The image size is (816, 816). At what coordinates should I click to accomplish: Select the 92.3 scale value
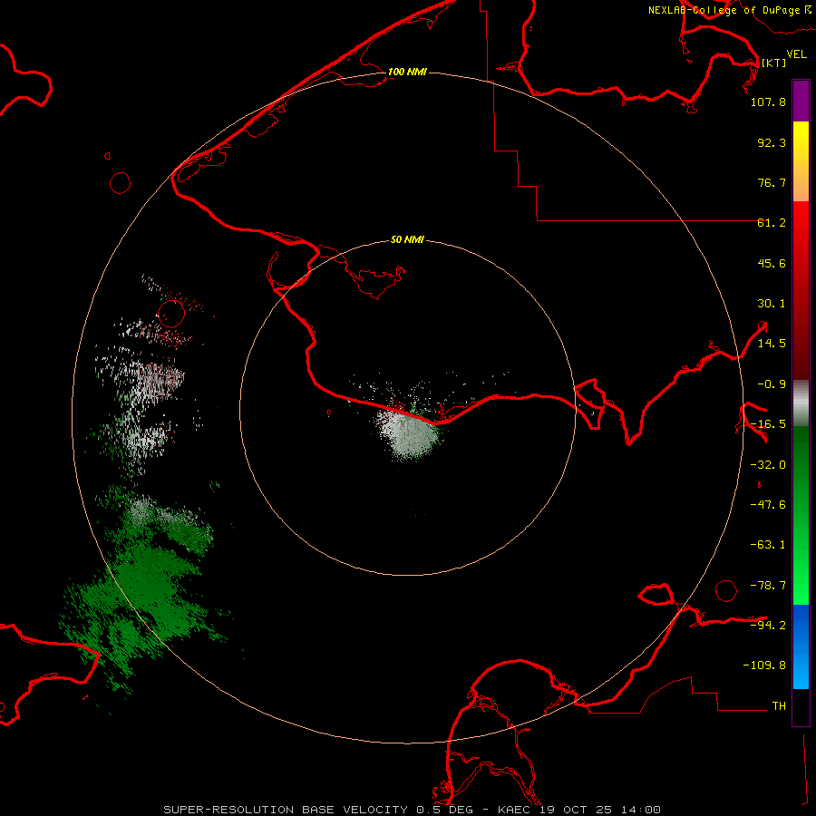[772, 142]
